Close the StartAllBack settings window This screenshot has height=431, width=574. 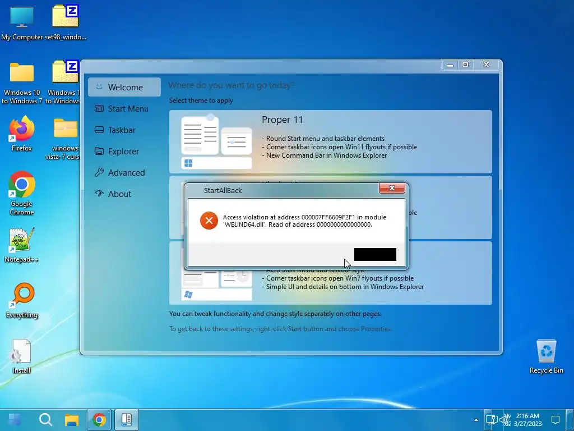[x=486, y=65]
